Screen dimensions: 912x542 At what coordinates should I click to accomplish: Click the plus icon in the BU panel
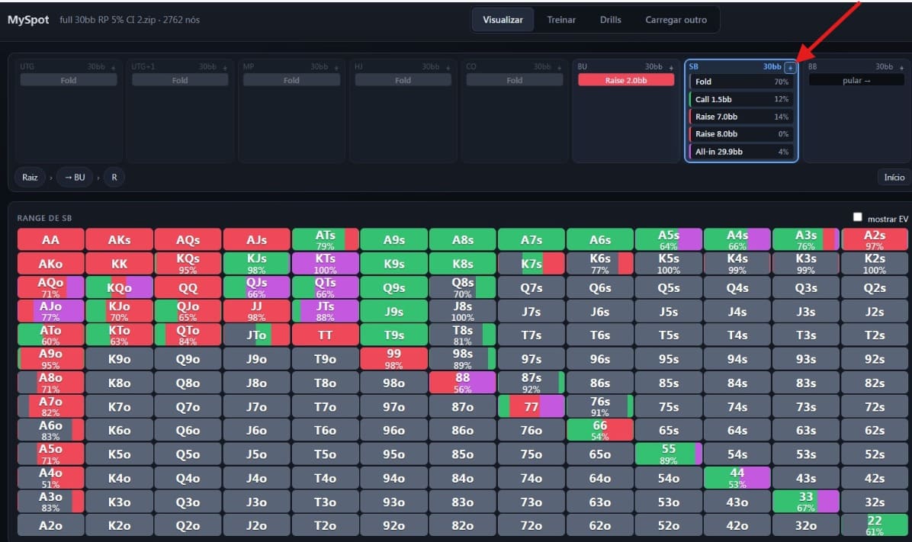pyautogui.click(x=671, y=67)
